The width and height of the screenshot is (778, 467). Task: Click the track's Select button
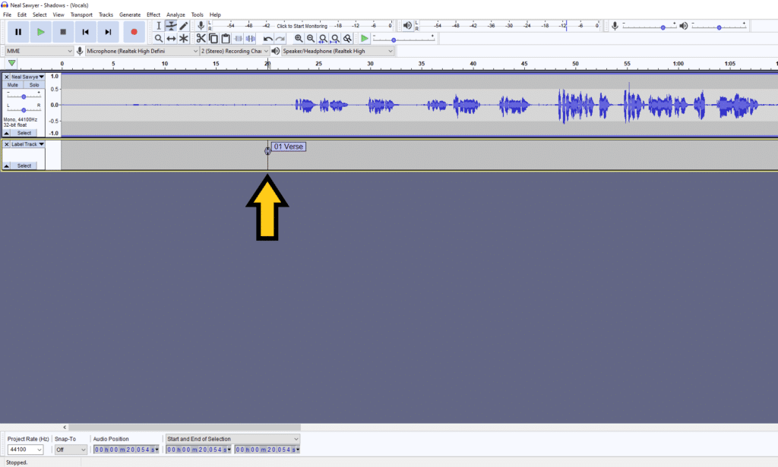coord(24,132)
